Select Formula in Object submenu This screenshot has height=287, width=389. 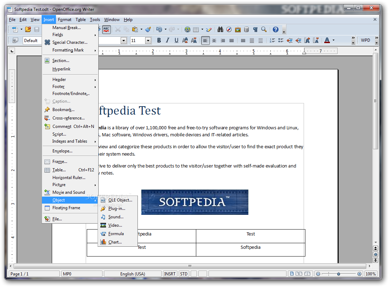pos(118,234)
